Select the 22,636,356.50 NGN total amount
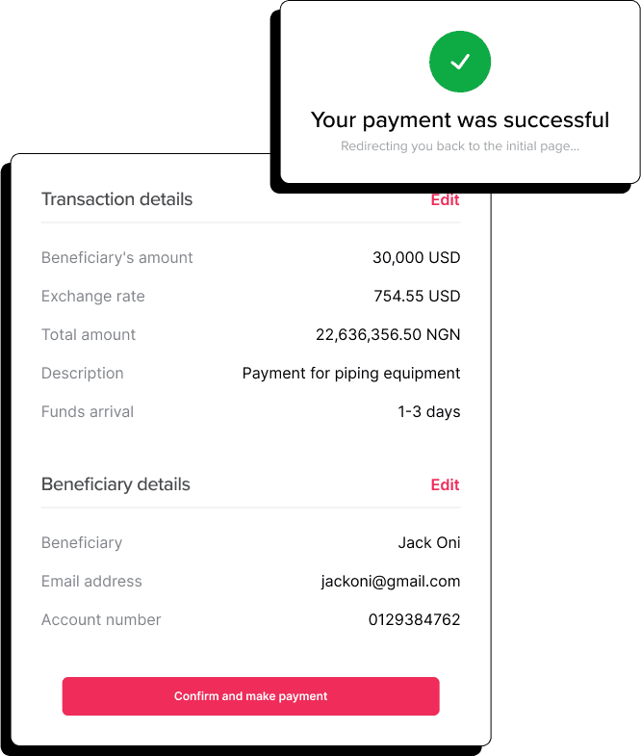This screenshot has height=756, width=641. point(388,334)
